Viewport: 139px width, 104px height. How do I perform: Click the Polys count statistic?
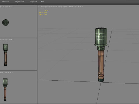tap(43, 12)
